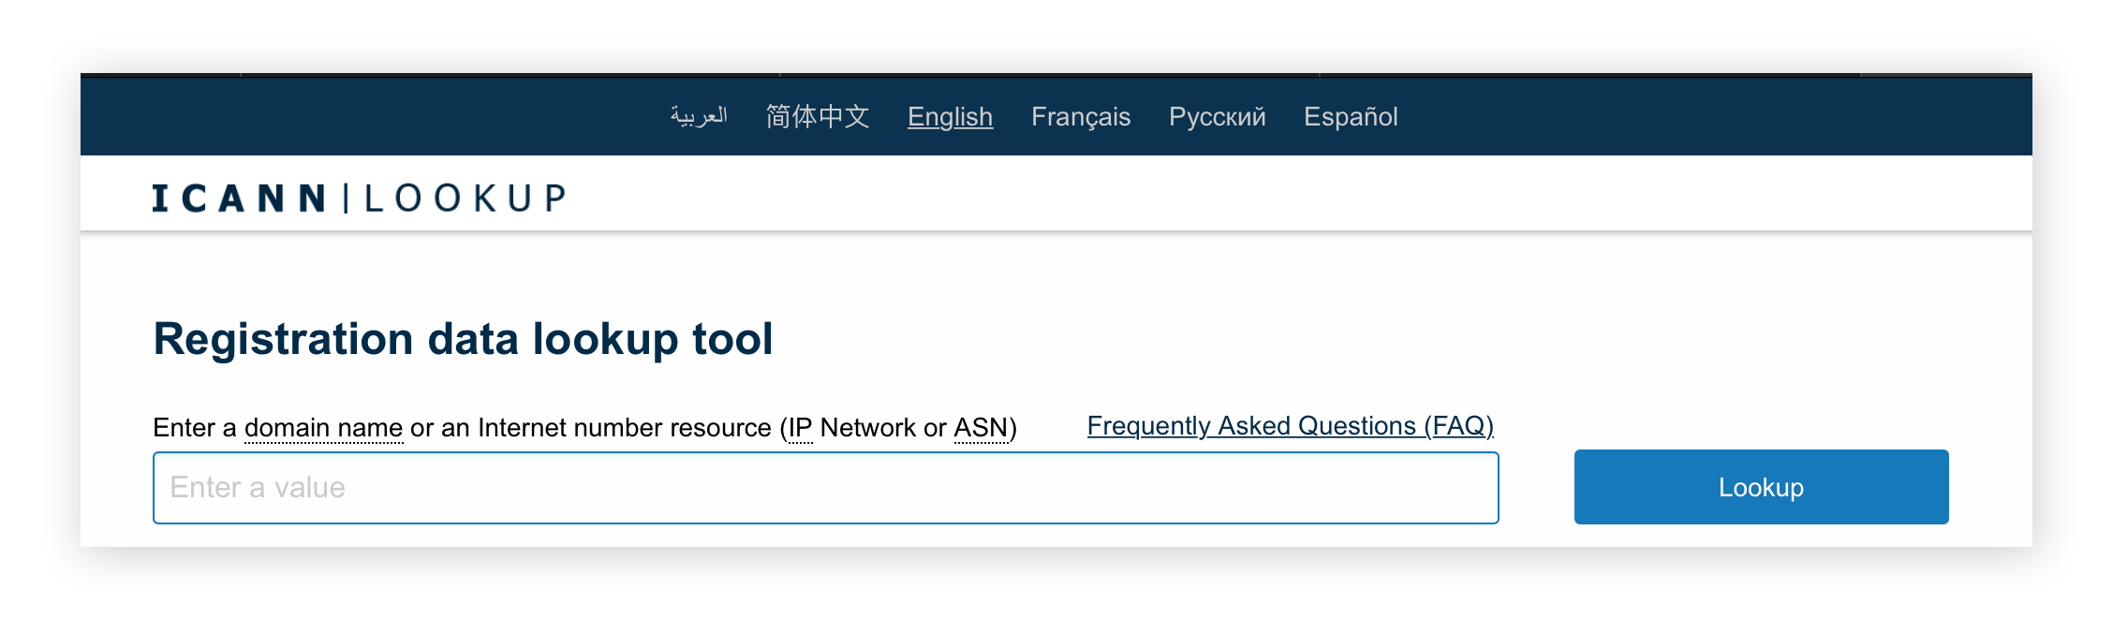Select the English language option
2113x619 pixels.
click(949, 116)
